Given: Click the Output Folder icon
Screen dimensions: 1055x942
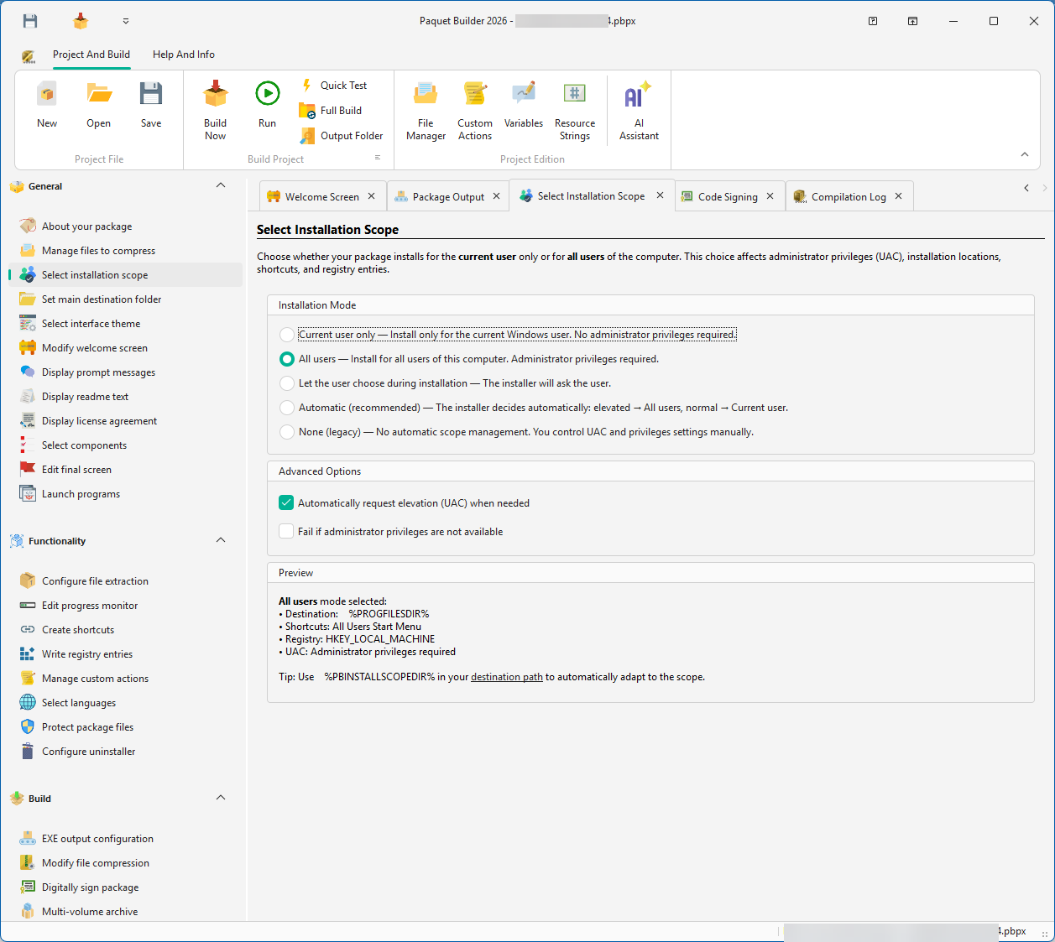Looking at the screenshot, I should (307, 136).
